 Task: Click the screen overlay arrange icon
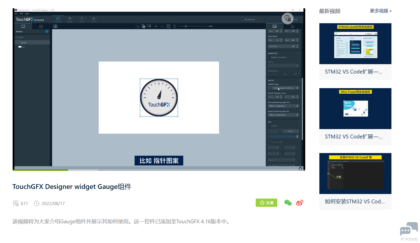149,26
